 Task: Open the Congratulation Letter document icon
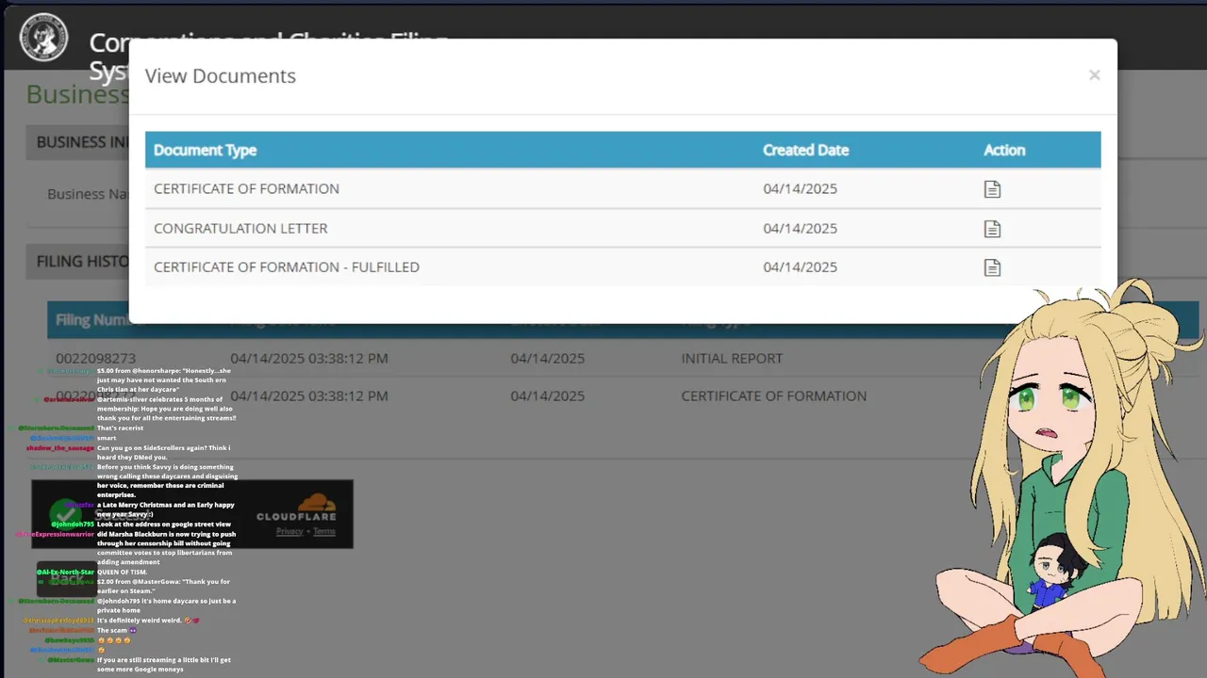tap(992, 229)
